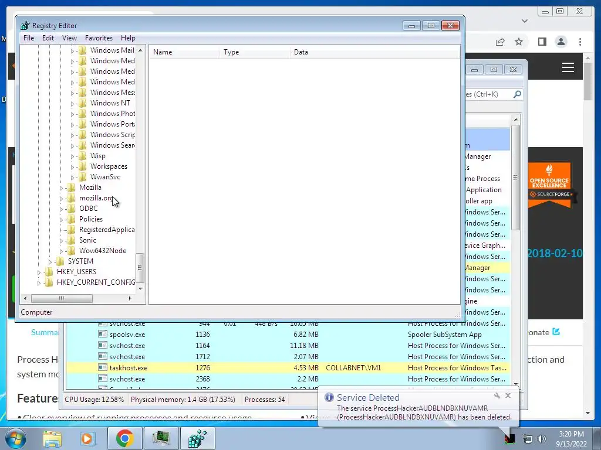The height and width of the screenshot is (450, 601).
Task: Bookmark page with Chrome star icon
Action: (519, 42)
